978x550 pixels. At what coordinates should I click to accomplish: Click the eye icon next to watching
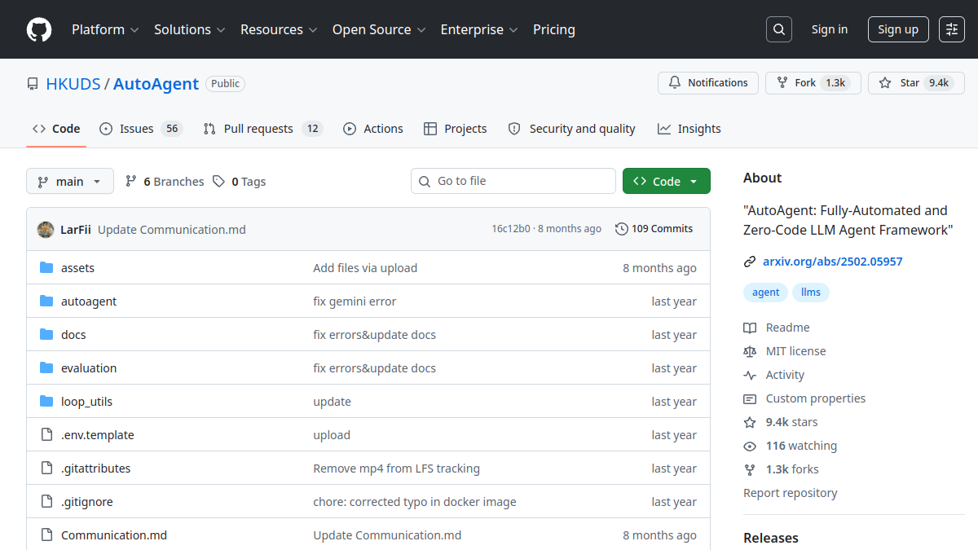coord(750,446)
